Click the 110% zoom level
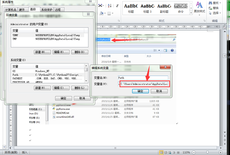 pyautogui.click(x=186, y=153)
